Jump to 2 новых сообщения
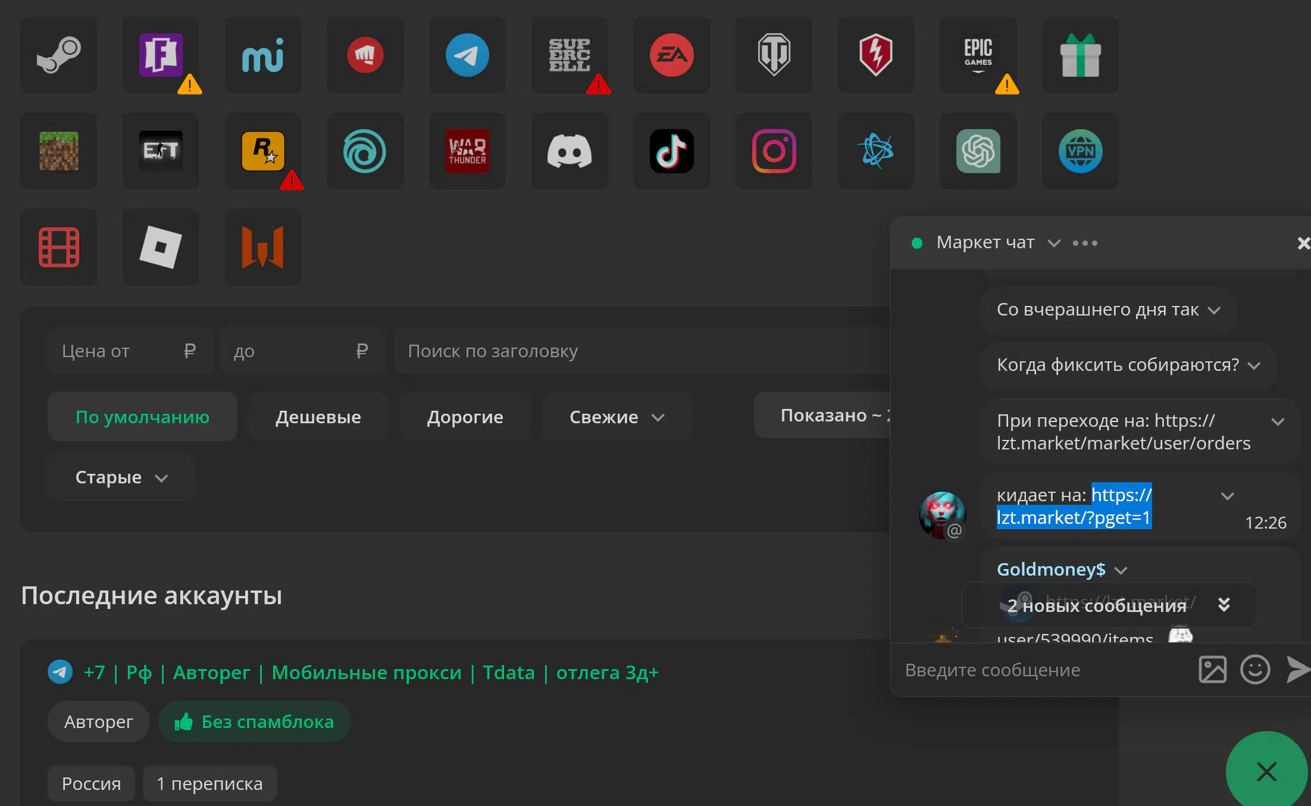Viewport: 1311px width, 806px height. click(x=1109, y=605)
